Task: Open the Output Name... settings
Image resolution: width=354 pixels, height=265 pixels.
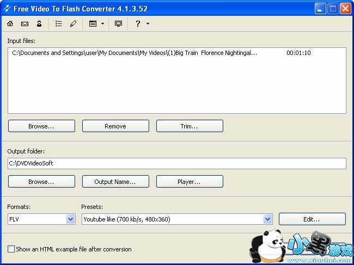Action: coord(115,182)
